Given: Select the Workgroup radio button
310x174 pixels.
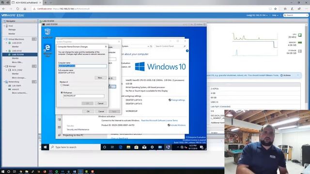Looking at the screenshot, I should pyautogui.click(x=62, y=92).
